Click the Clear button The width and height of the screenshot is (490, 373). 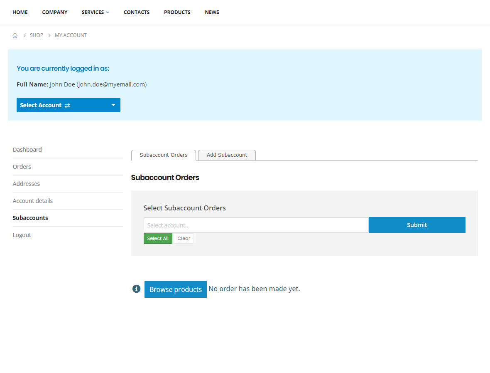pyautogui.click(x=184, y=238)
